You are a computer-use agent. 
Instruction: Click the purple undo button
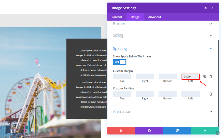tap(149, 131)
